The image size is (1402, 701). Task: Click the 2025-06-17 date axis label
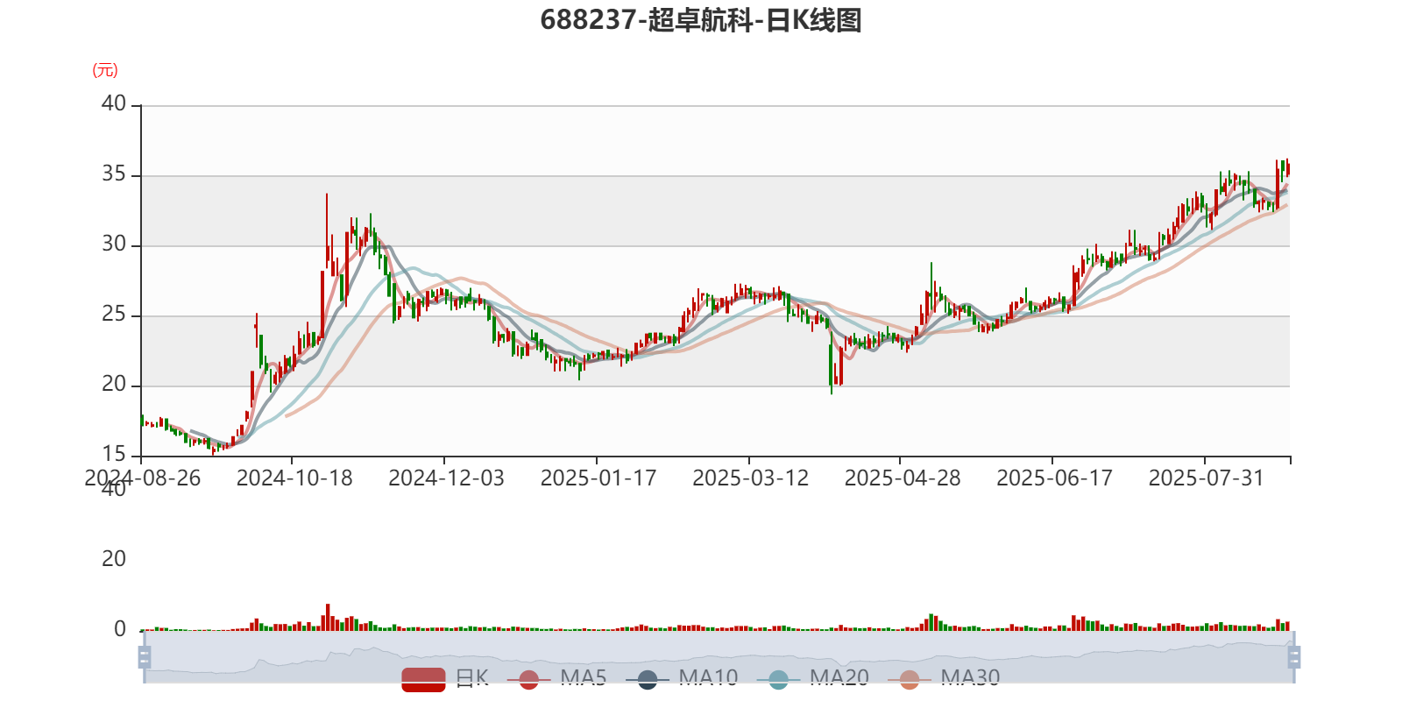(1054, 478)
